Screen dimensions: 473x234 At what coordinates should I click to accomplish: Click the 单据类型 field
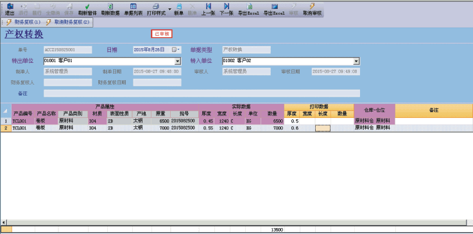(246, 50)
